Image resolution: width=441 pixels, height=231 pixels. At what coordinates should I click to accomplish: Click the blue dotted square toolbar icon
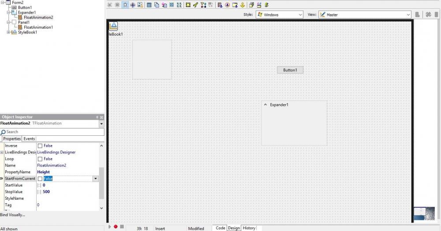click(172, 5)
